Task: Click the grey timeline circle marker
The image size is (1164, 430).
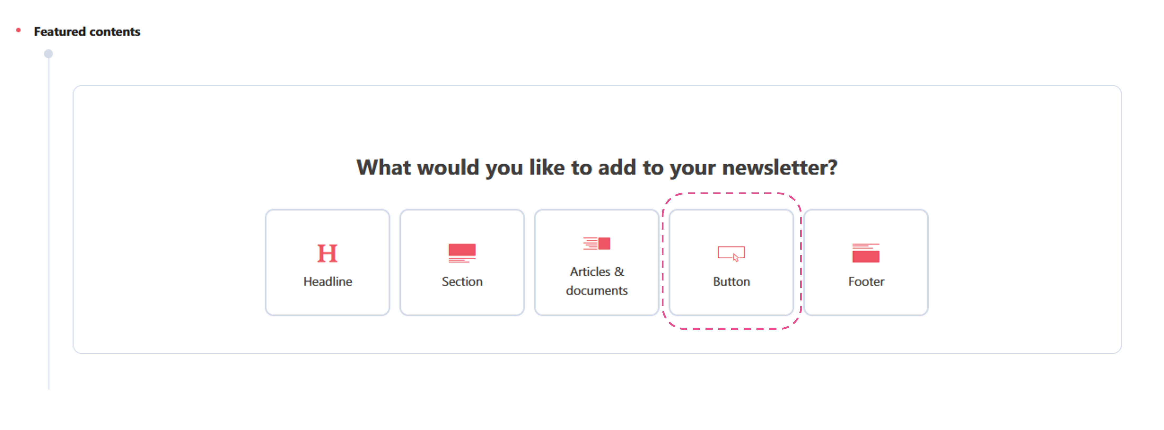Action: pyautogui.click(x=48, y=54)
